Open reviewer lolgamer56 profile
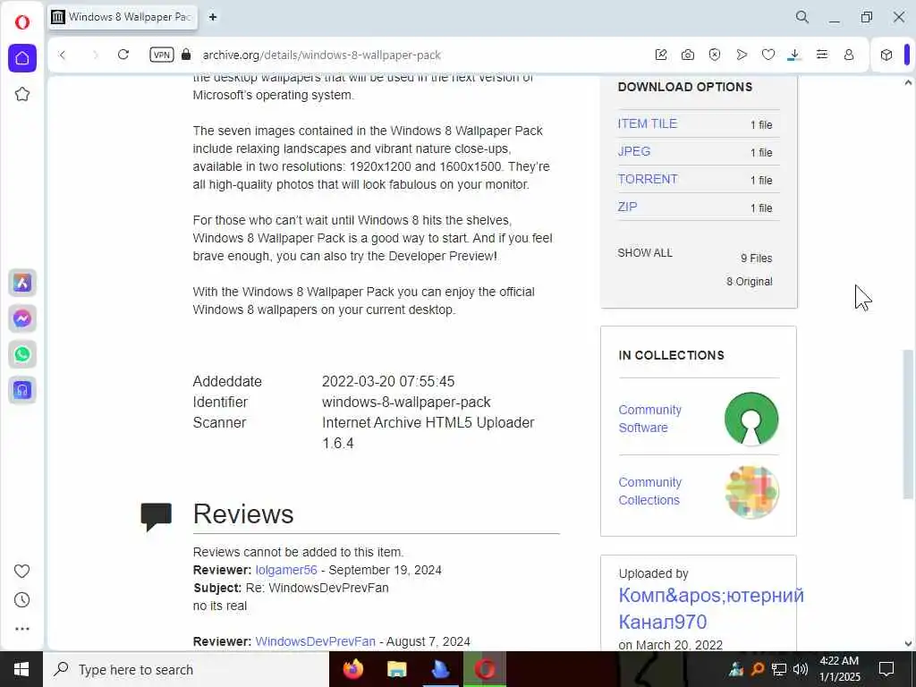Viewport: 916px width, 687px height. coord(286,570)
